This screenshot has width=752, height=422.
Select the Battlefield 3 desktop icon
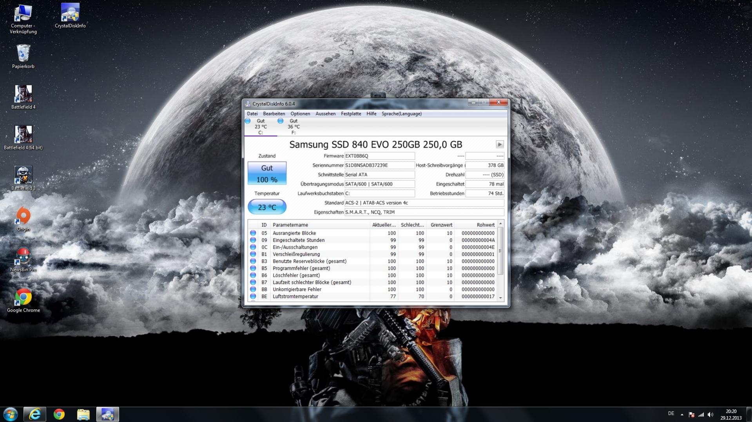[23, 178]
